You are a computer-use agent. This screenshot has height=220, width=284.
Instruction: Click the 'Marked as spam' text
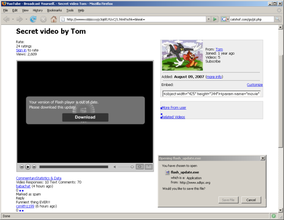click(x=28, y=194)
